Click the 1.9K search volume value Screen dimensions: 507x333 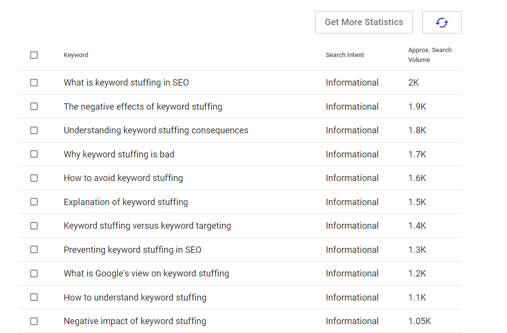tap(417, 107)
